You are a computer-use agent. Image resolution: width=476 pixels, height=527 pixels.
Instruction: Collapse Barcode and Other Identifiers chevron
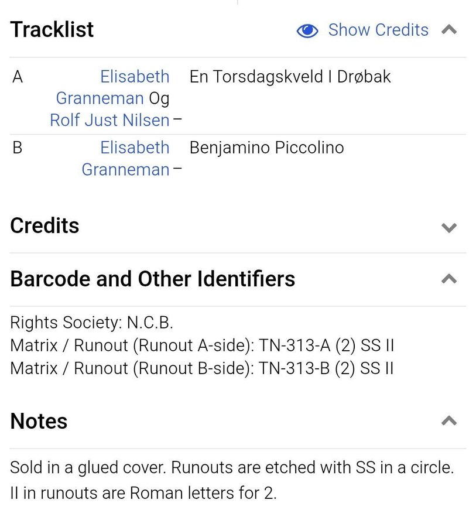coord(449,279)
